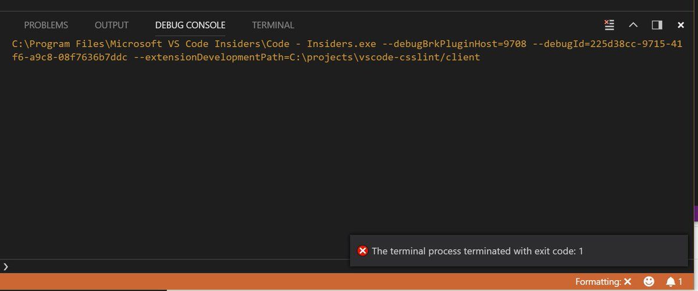Click the debug console prompt chevron

[x=6, y=267]
